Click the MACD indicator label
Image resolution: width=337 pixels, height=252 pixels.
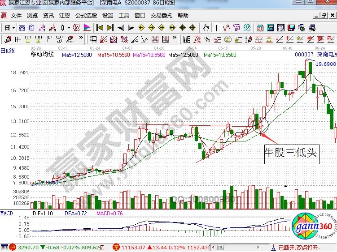tap(7, 212)
